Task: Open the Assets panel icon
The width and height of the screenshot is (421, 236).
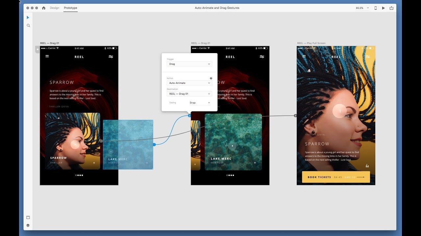Action: 28,217
